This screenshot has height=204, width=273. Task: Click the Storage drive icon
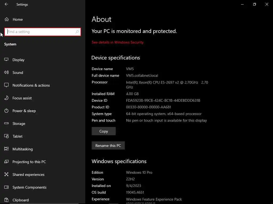pyautogui.click(x=6, y=123)
